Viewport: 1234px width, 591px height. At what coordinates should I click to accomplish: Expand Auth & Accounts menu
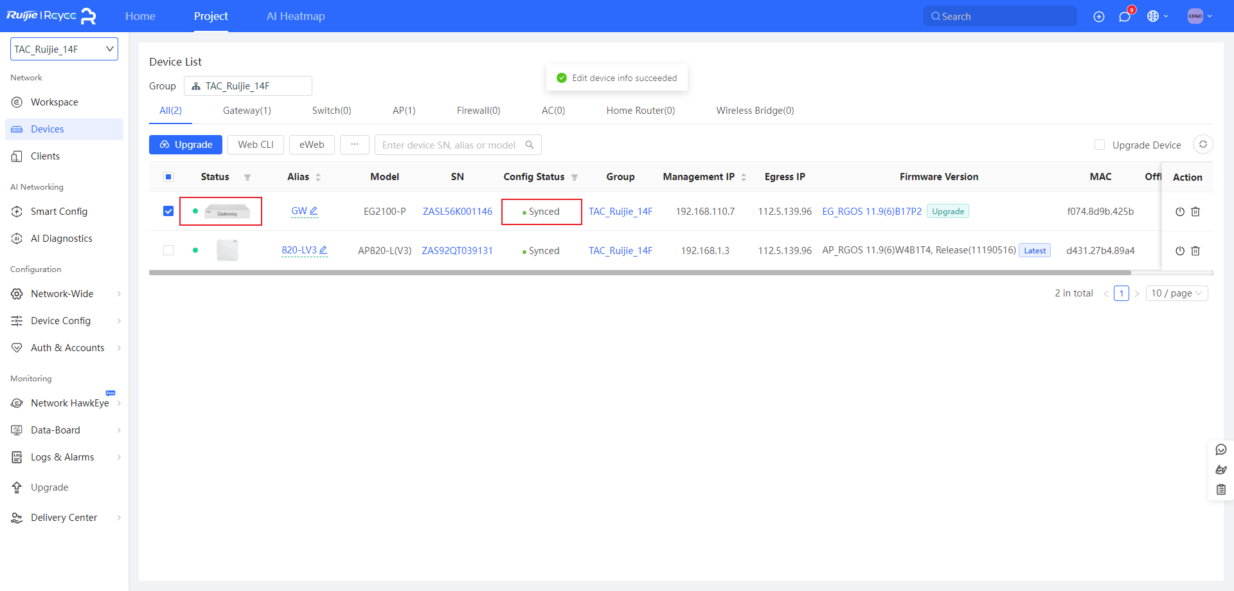(x=64, y=348)
